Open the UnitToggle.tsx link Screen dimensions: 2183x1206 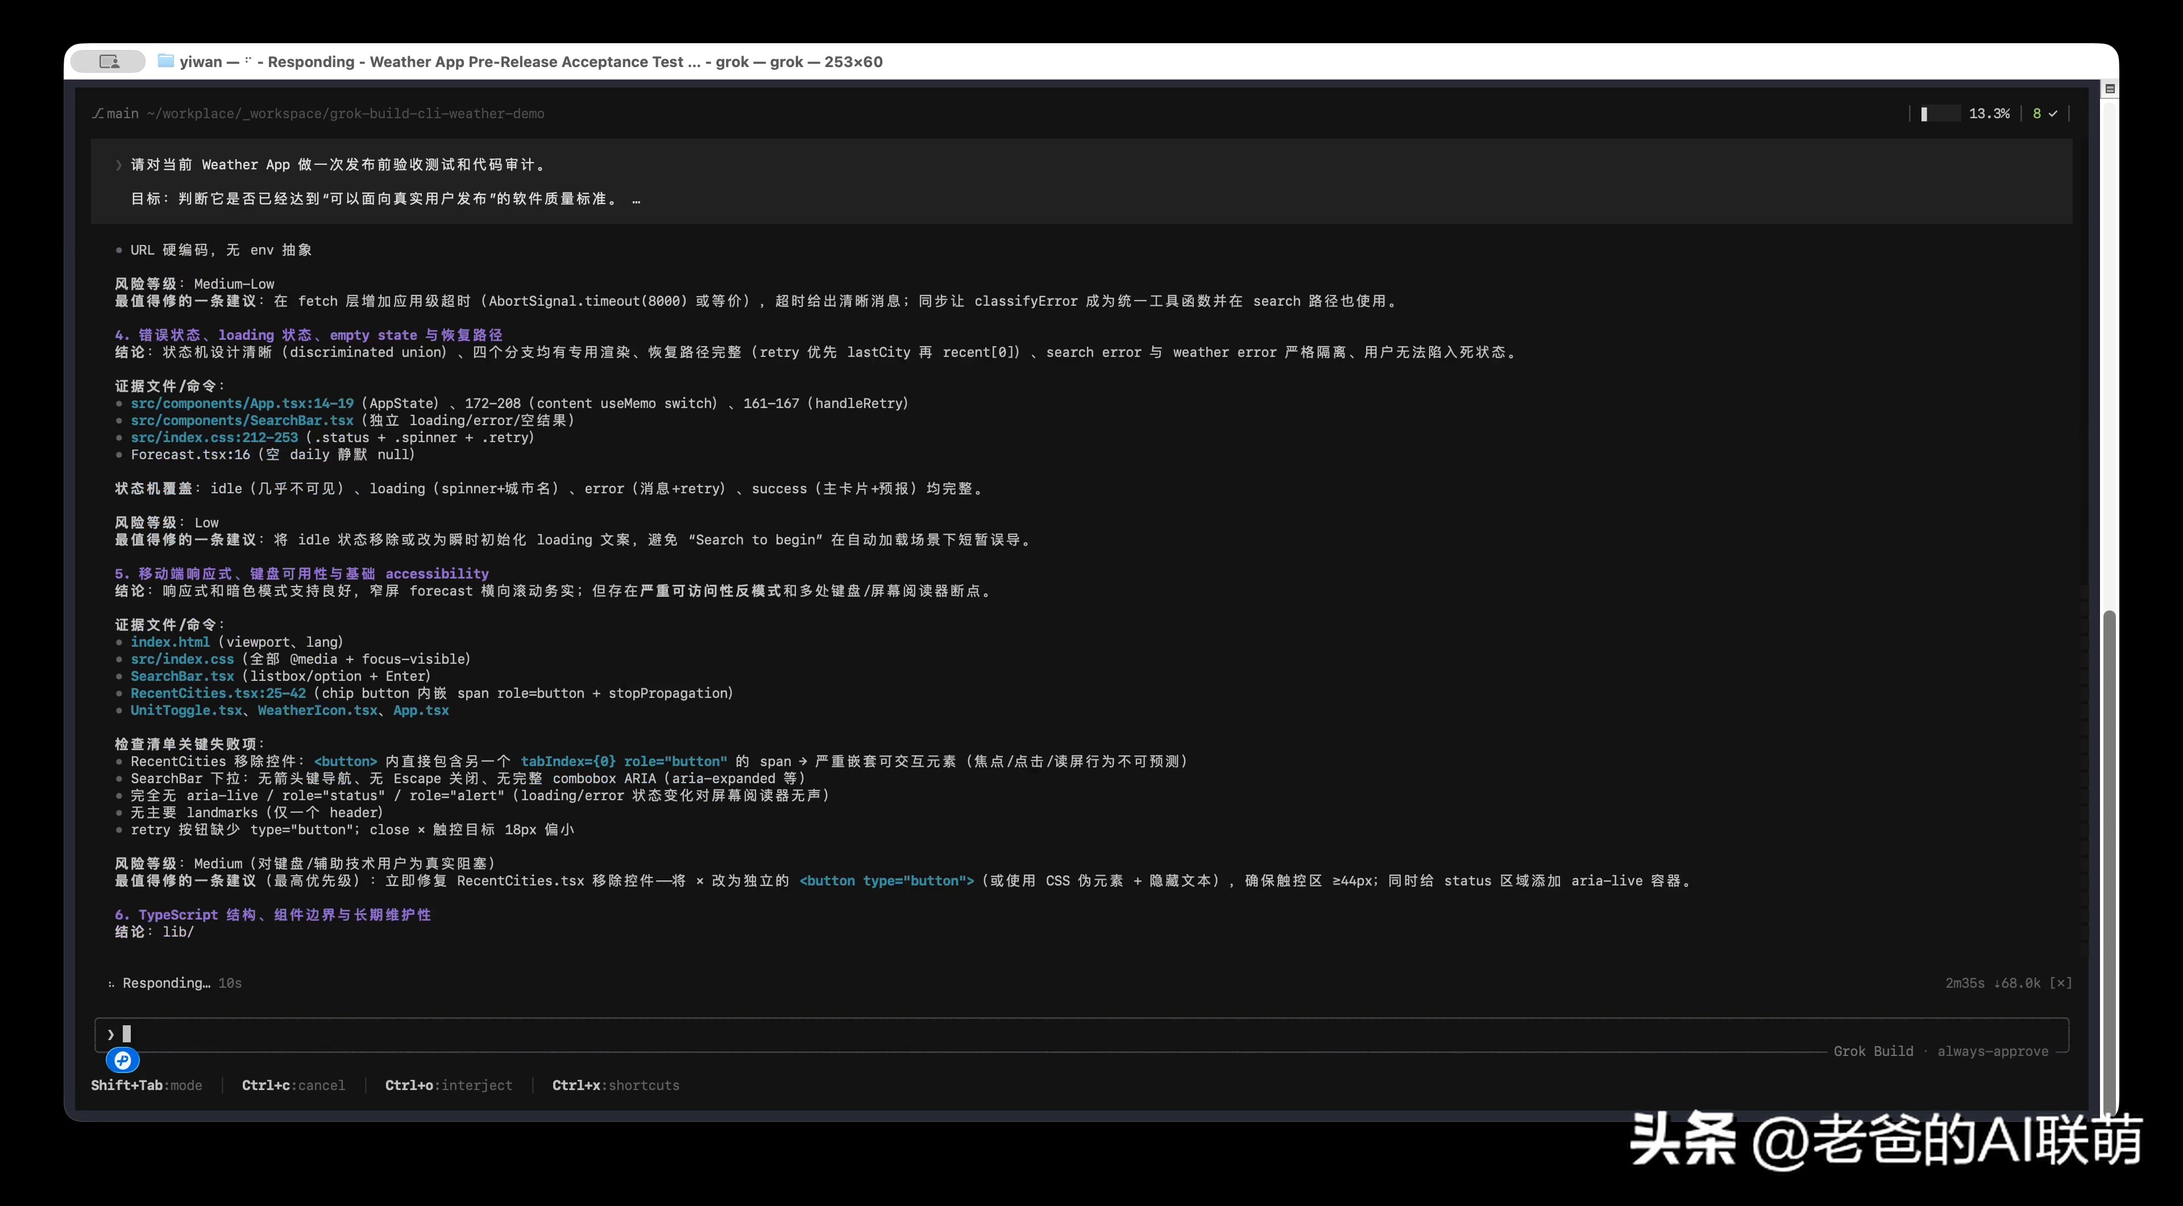186,710
